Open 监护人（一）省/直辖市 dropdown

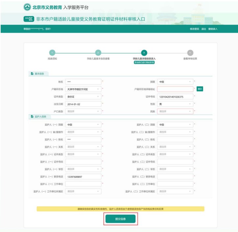[x=83, y=132]
